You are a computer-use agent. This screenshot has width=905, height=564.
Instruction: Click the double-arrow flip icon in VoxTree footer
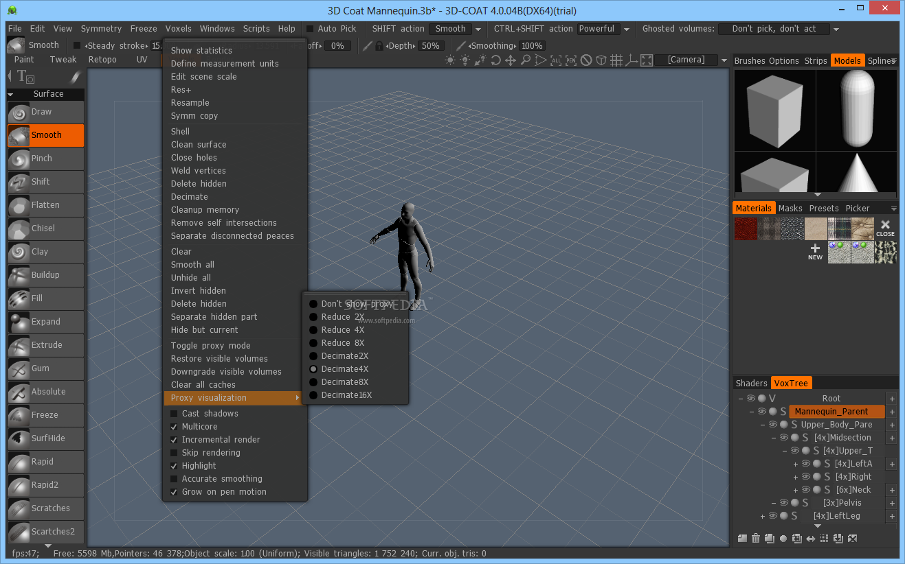811,539
